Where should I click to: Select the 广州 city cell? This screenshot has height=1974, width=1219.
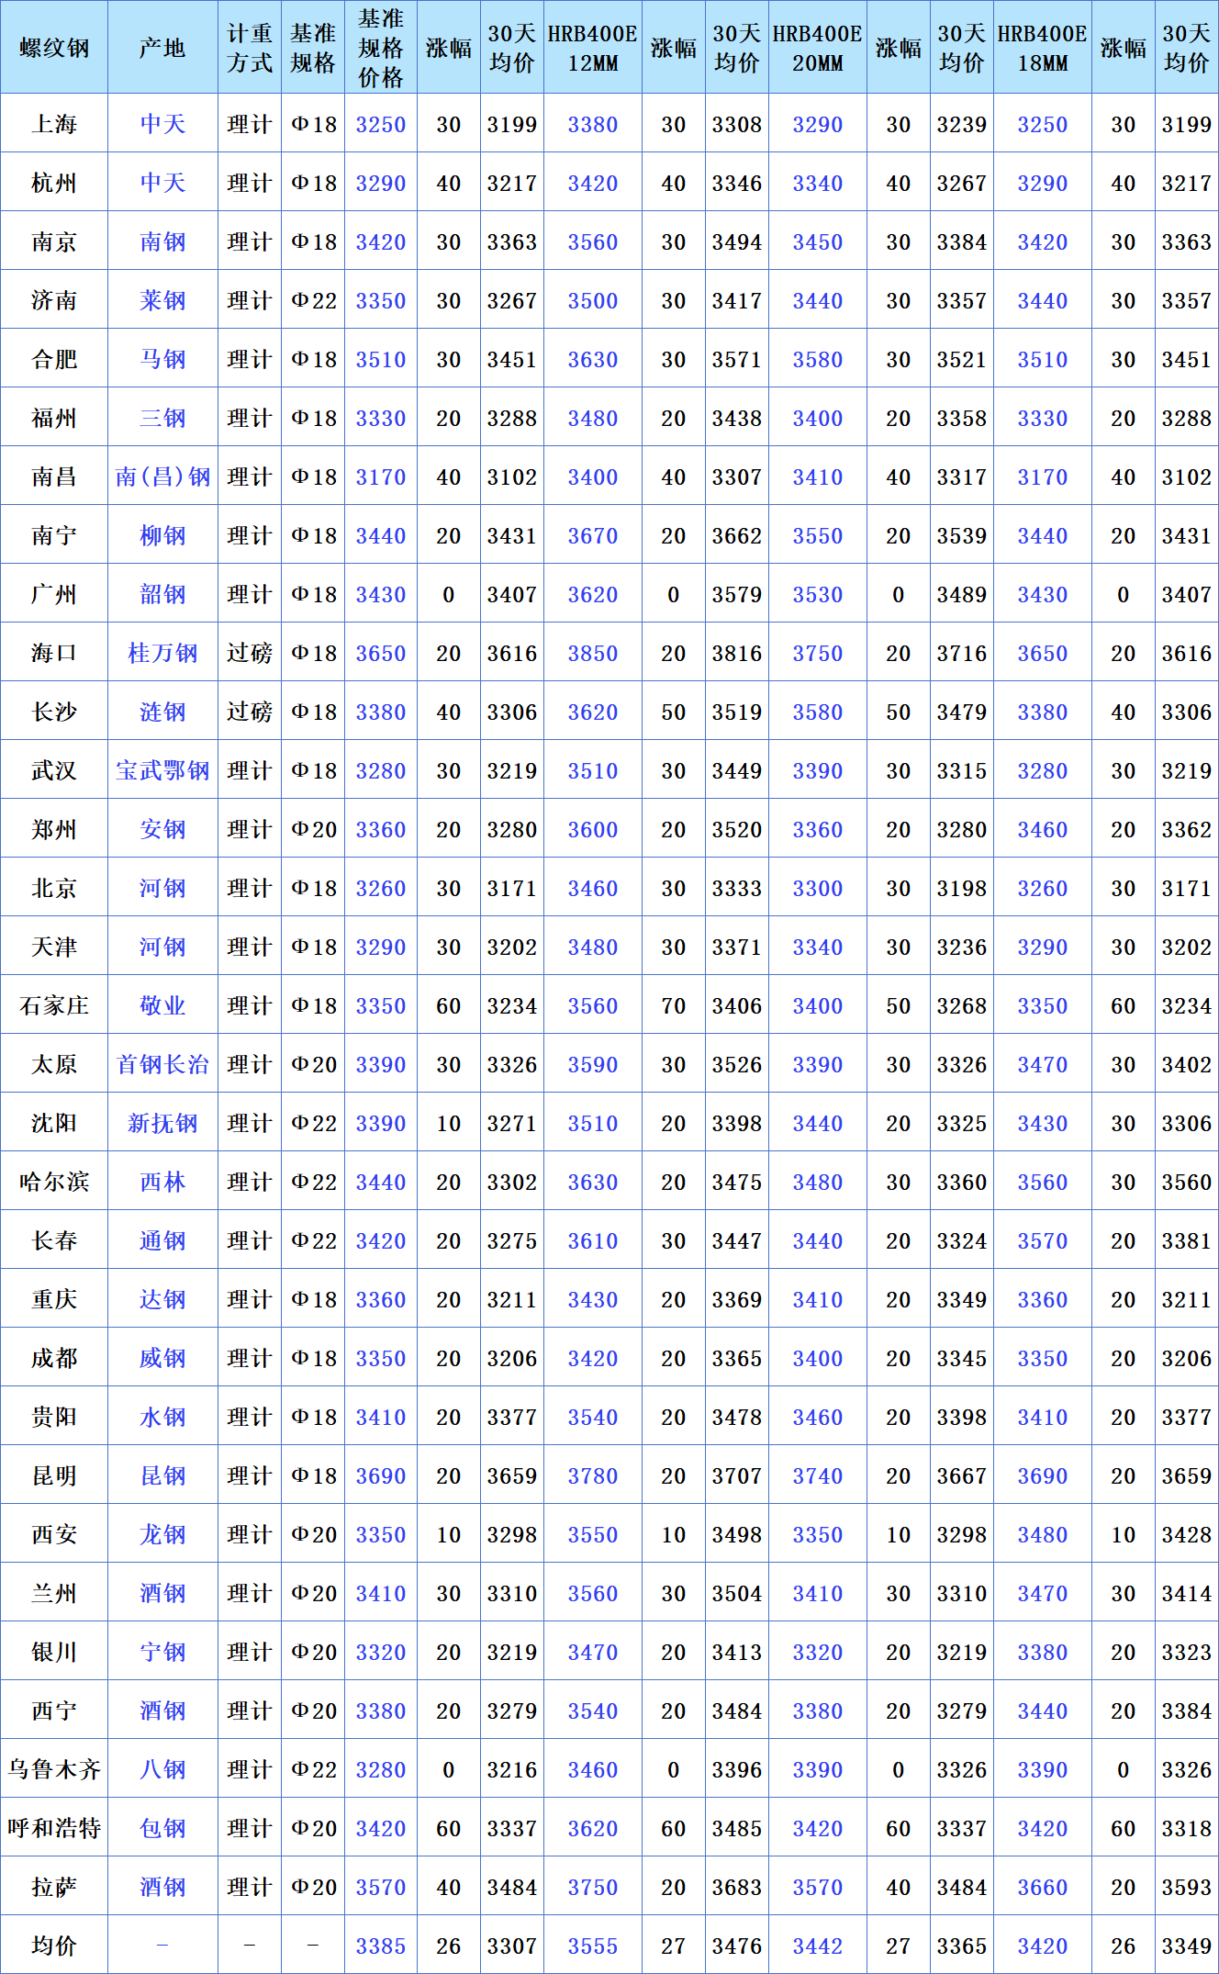tap(54, 594)
